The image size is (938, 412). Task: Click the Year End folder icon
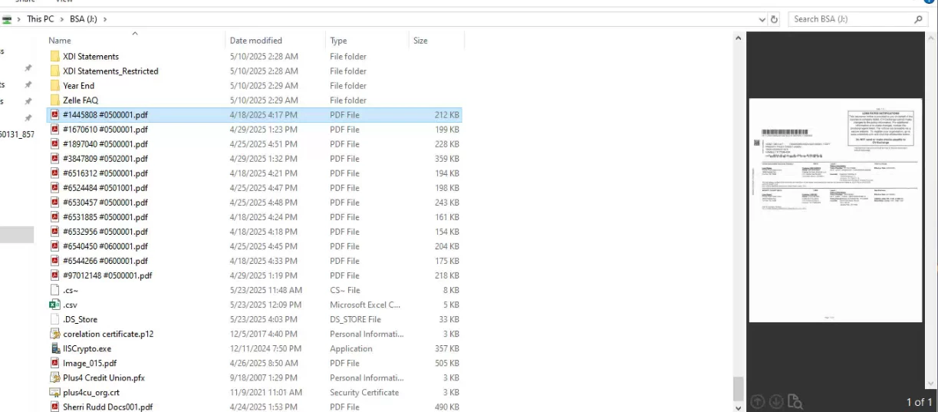point(54,86)
